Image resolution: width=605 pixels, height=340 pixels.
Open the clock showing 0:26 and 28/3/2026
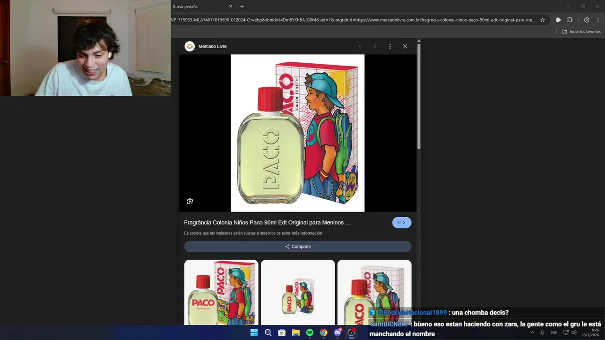pyautogui.click(x=590, y=332)
